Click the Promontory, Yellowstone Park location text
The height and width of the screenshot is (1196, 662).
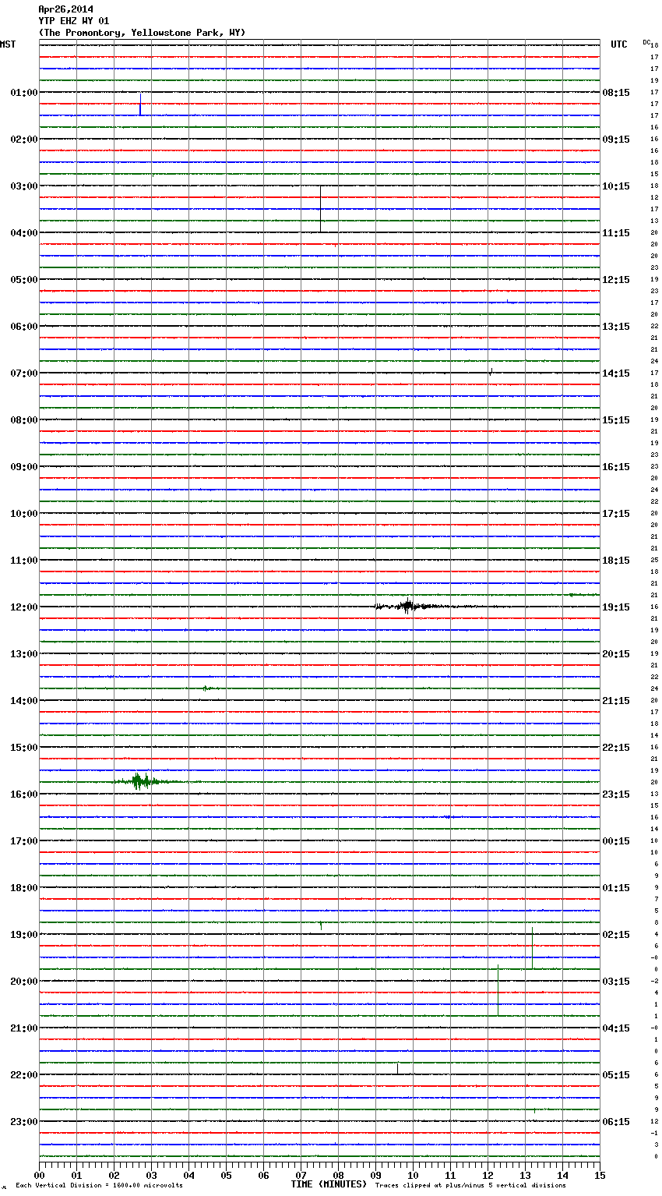coord(142,33)
